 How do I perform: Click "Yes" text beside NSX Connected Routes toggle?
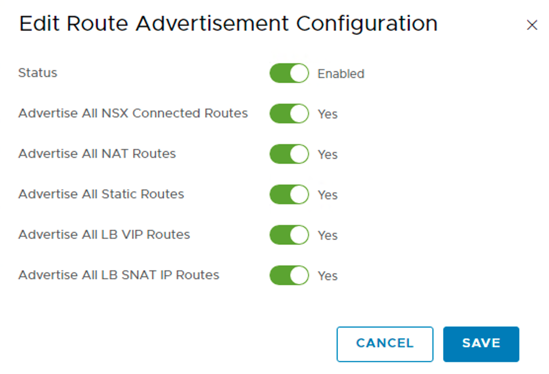click(x=327, y=114)
